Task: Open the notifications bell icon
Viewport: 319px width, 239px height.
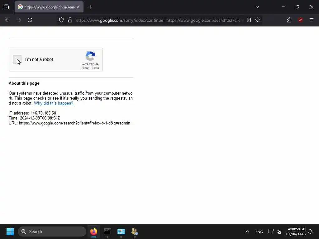Action: 310,232
